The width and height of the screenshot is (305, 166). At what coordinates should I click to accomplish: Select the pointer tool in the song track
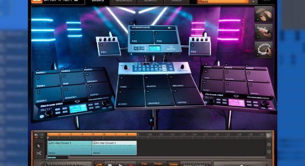pyautogui.click(x=39, y=146)
